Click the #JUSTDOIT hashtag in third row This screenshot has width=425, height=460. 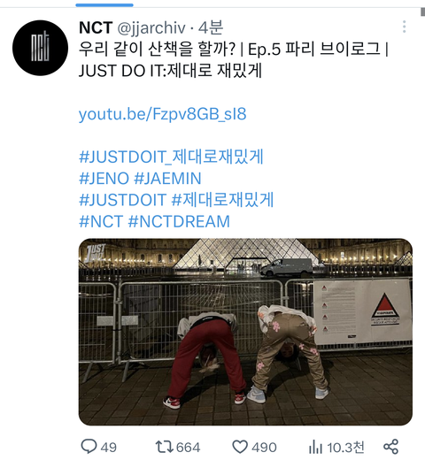pos(122,200)
